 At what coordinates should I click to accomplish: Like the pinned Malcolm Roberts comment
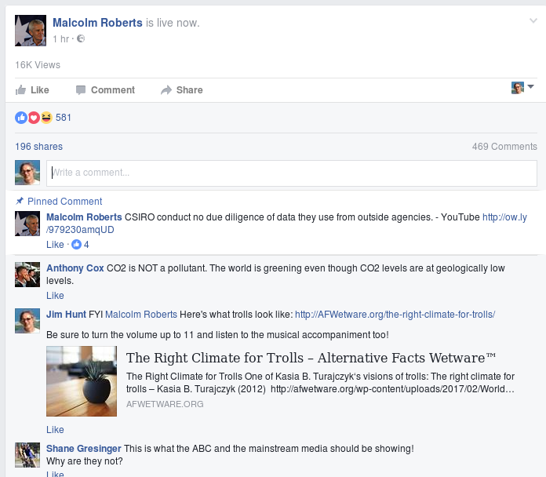pos(55,245)
